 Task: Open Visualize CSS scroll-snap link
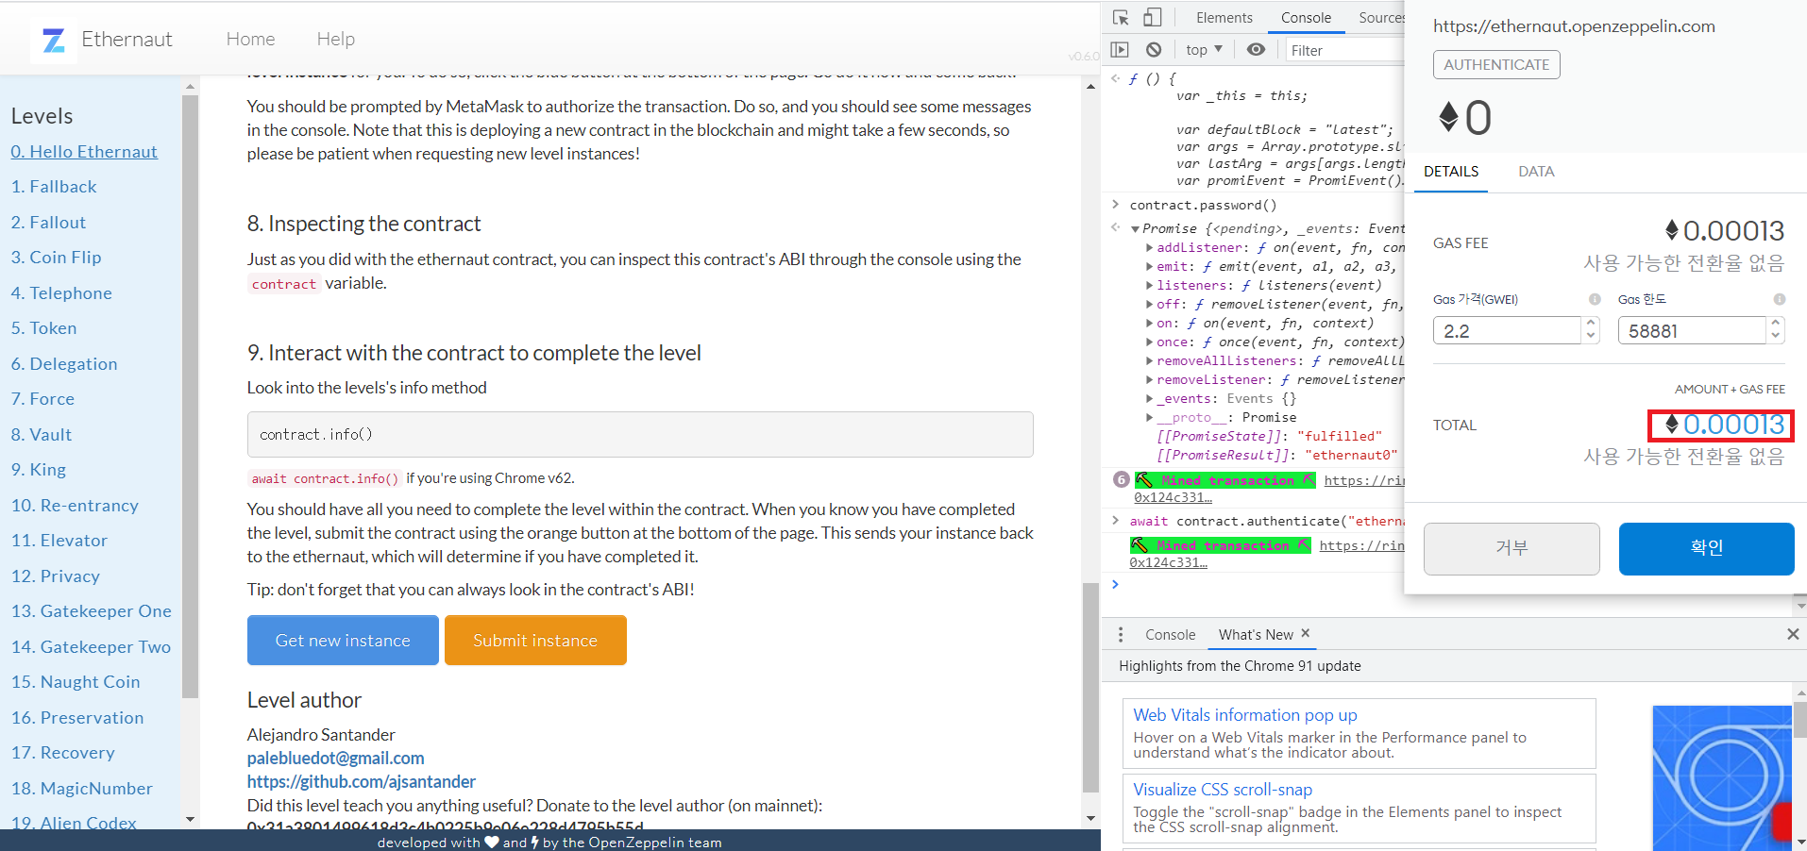click(x=1223, y=790)
